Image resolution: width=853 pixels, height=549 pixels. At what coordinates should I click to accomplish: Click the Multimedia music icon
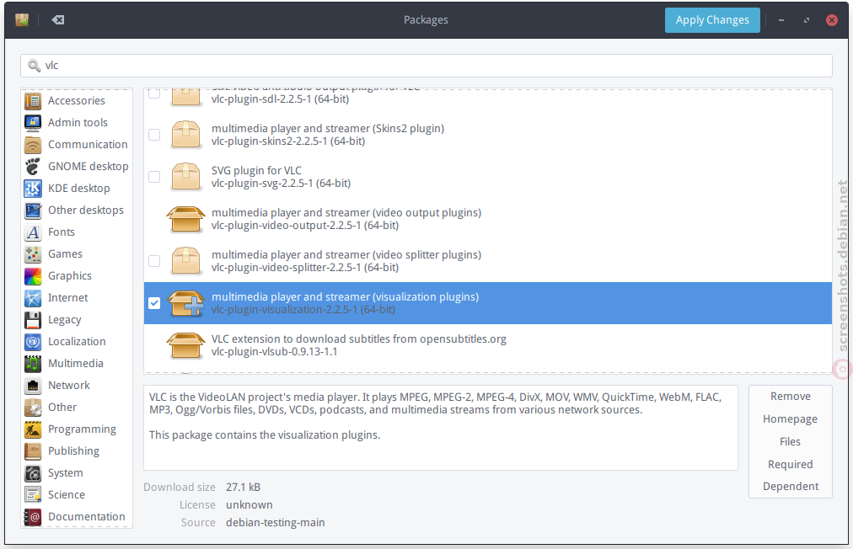33,364
